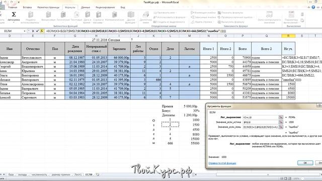322x181 pixels.
Task: Switch to the Вставка ribbon tab
Action: coord(27,8)
